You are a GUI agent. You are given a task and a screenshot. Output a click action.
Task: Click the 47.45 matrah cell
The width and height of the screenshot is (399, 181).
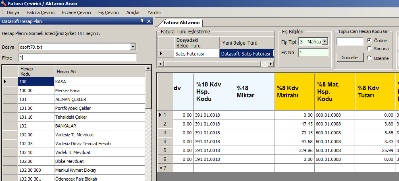click(295, 124)
